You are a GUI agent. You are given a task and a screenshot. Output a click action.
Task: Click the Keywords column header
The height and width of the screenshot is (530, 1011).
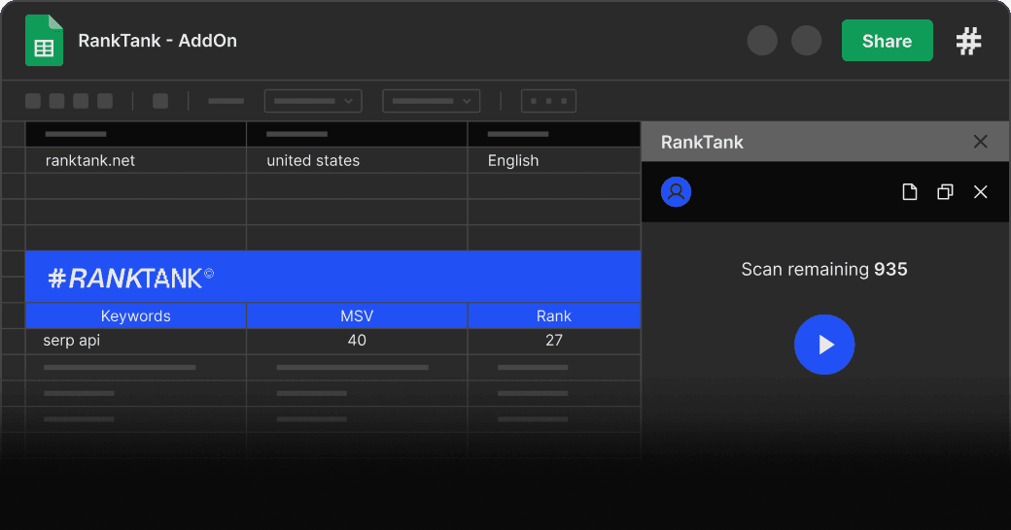pos(136,315)
